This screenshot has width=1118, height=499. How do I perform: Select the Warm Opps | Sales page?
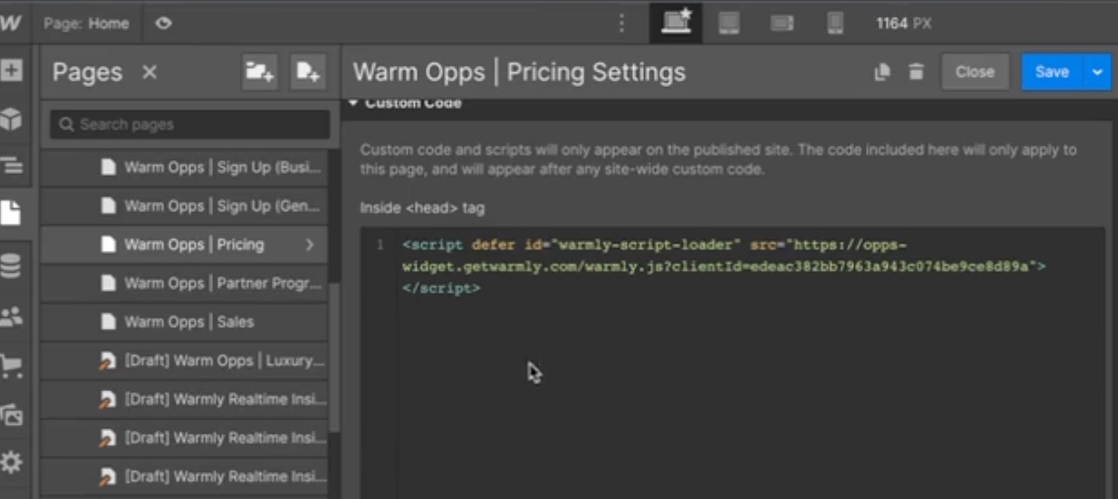pos(185,322)
